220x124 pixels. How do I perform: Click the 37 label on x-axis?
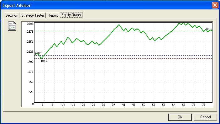coord(113,105)
